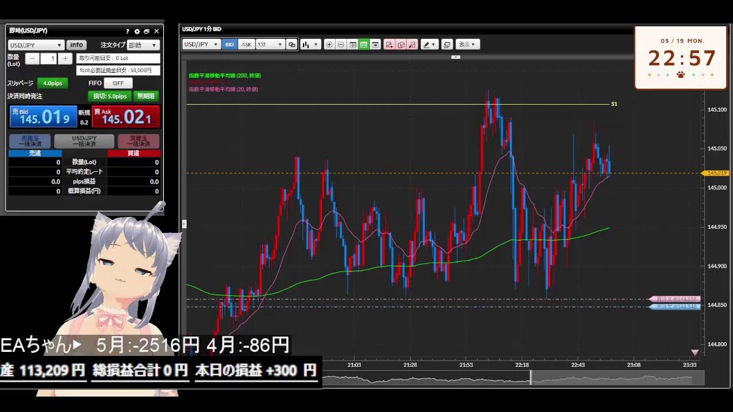733x412 pixels.
Task: Zoom out the chart with minus magnifier
Action: (341, 45)
